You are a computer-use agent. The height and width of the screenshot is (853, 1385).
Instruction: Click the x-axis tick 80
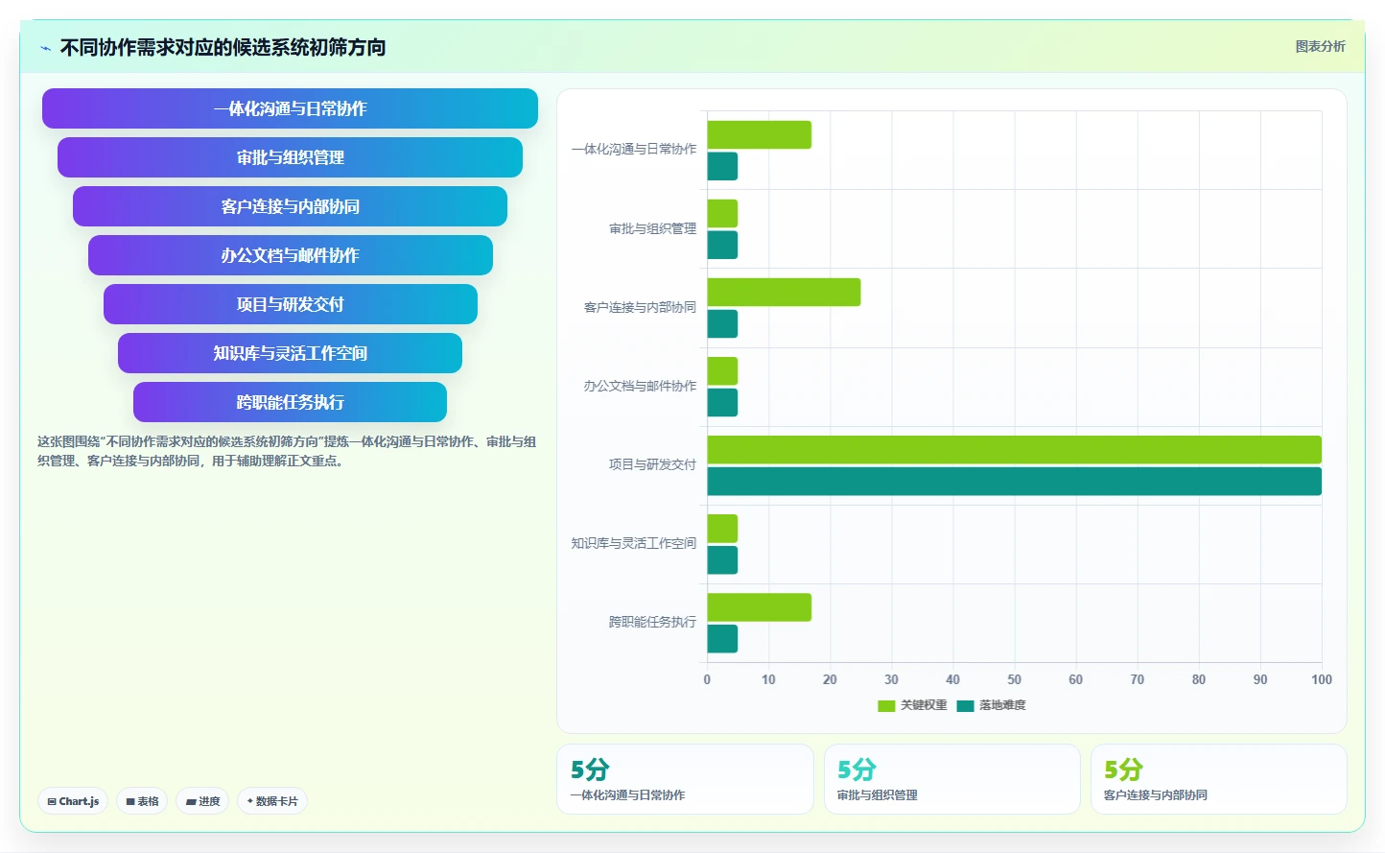(x=1198, y=679)
